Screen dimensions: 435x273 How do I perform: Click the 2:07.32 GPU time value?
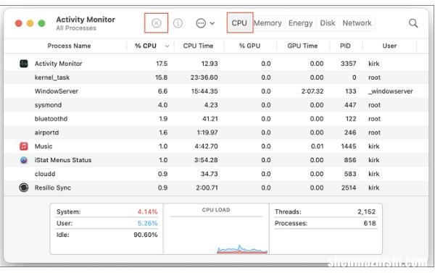click(x=312, y=91)
